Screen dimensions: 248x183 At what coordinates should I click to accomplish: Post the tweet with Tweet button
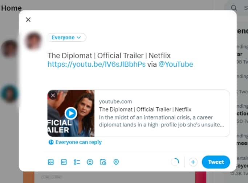coord(216,162)
